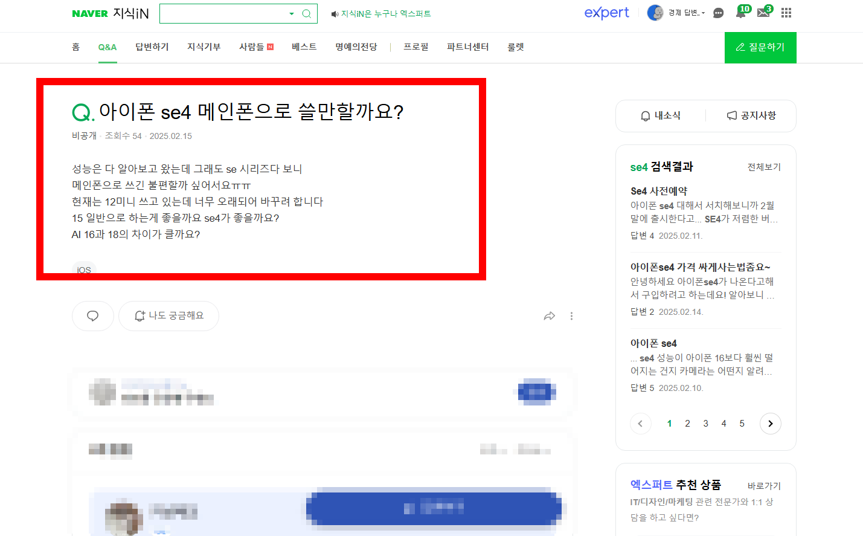Click the date 2025.02.15 text
The height and width of the screenshot is (536, 863).
pyautogui.click(x=171, y=136)
